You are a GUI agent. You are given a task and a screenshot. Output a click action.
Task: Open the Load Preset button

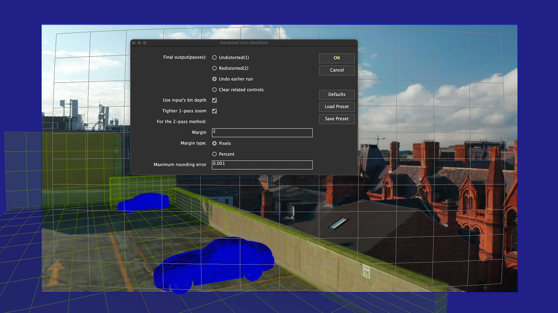click(x=337, y=107)
